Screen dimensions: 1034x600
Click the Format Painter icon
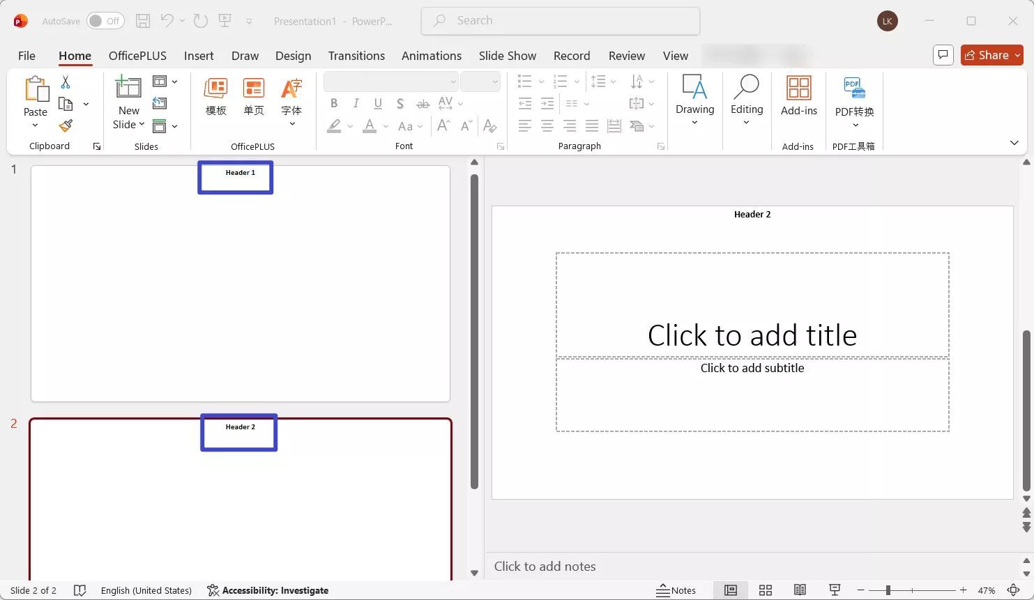(65, 125)
